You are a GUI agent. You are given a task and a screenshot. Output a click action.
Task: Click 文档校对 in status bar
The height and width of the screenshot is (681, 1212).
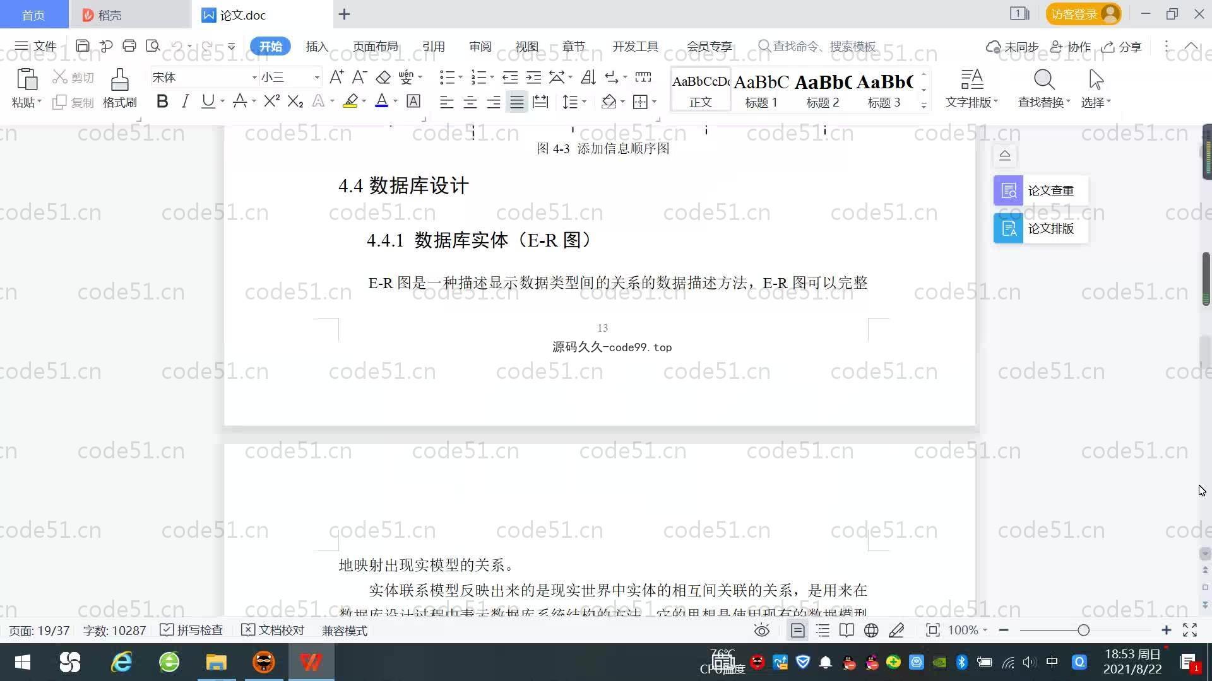[273, 631]
